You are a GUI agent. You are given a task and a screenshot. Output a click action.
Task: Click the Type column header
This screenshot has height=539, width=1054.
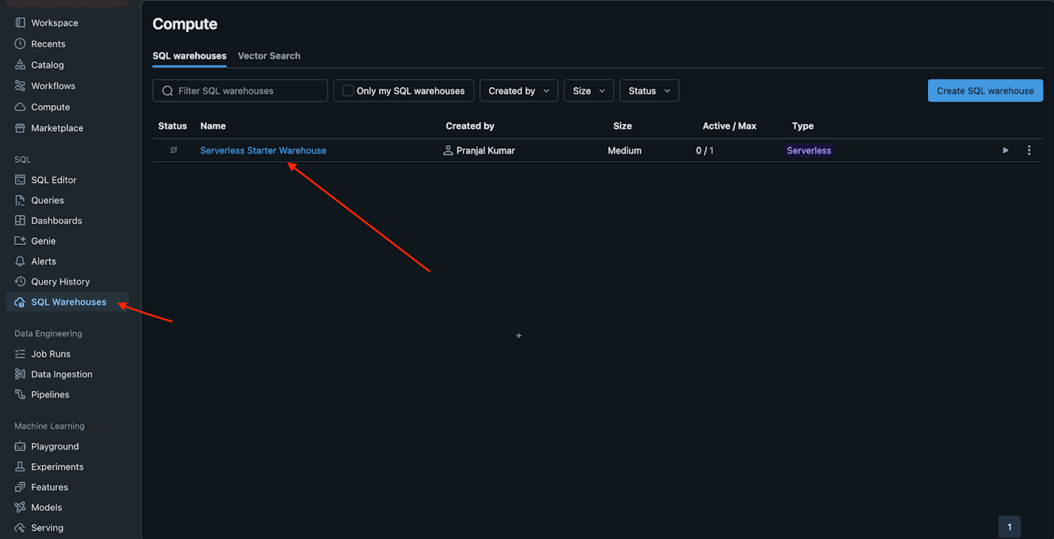coord(802,125)
